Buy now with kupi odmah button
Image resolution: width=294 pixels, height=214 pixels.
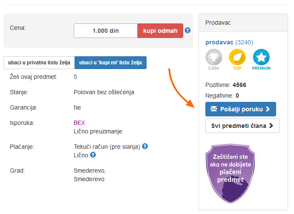(160, 31)
